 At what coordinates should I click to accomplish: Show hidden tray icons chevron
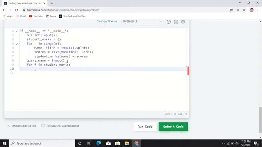click(223, 143)
